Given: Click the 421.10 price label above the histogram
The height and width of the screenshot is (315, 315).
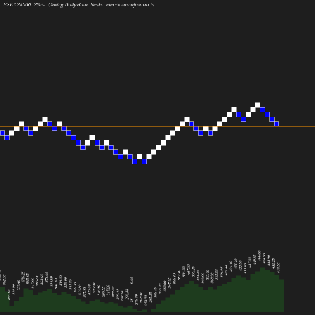Looking at the screenshot, I should tap(231, 266).
